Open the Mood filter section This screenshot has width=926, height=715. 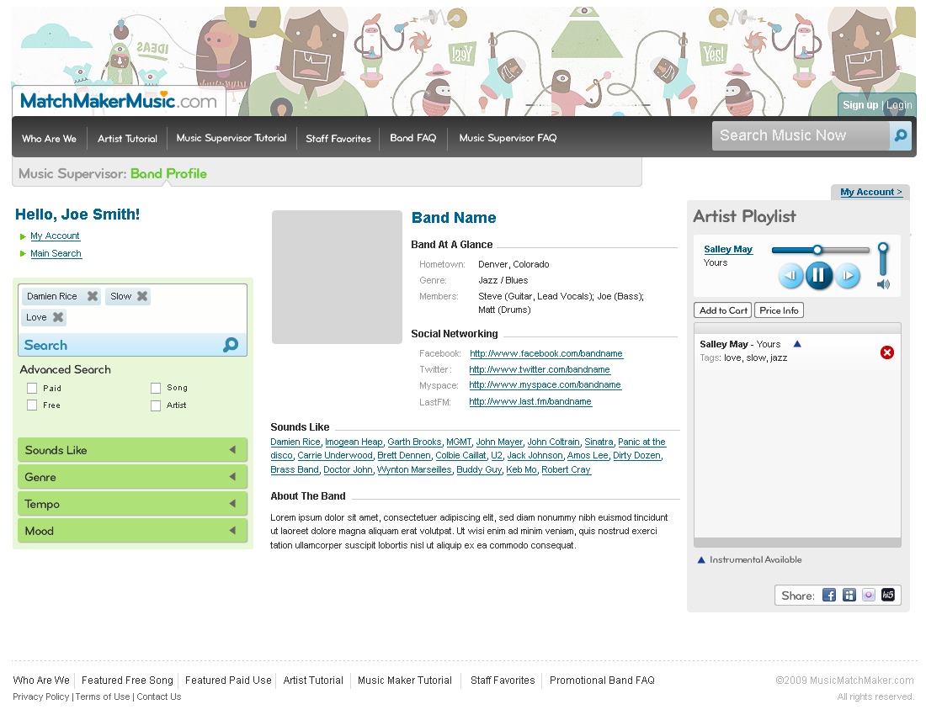coord(132,531)
